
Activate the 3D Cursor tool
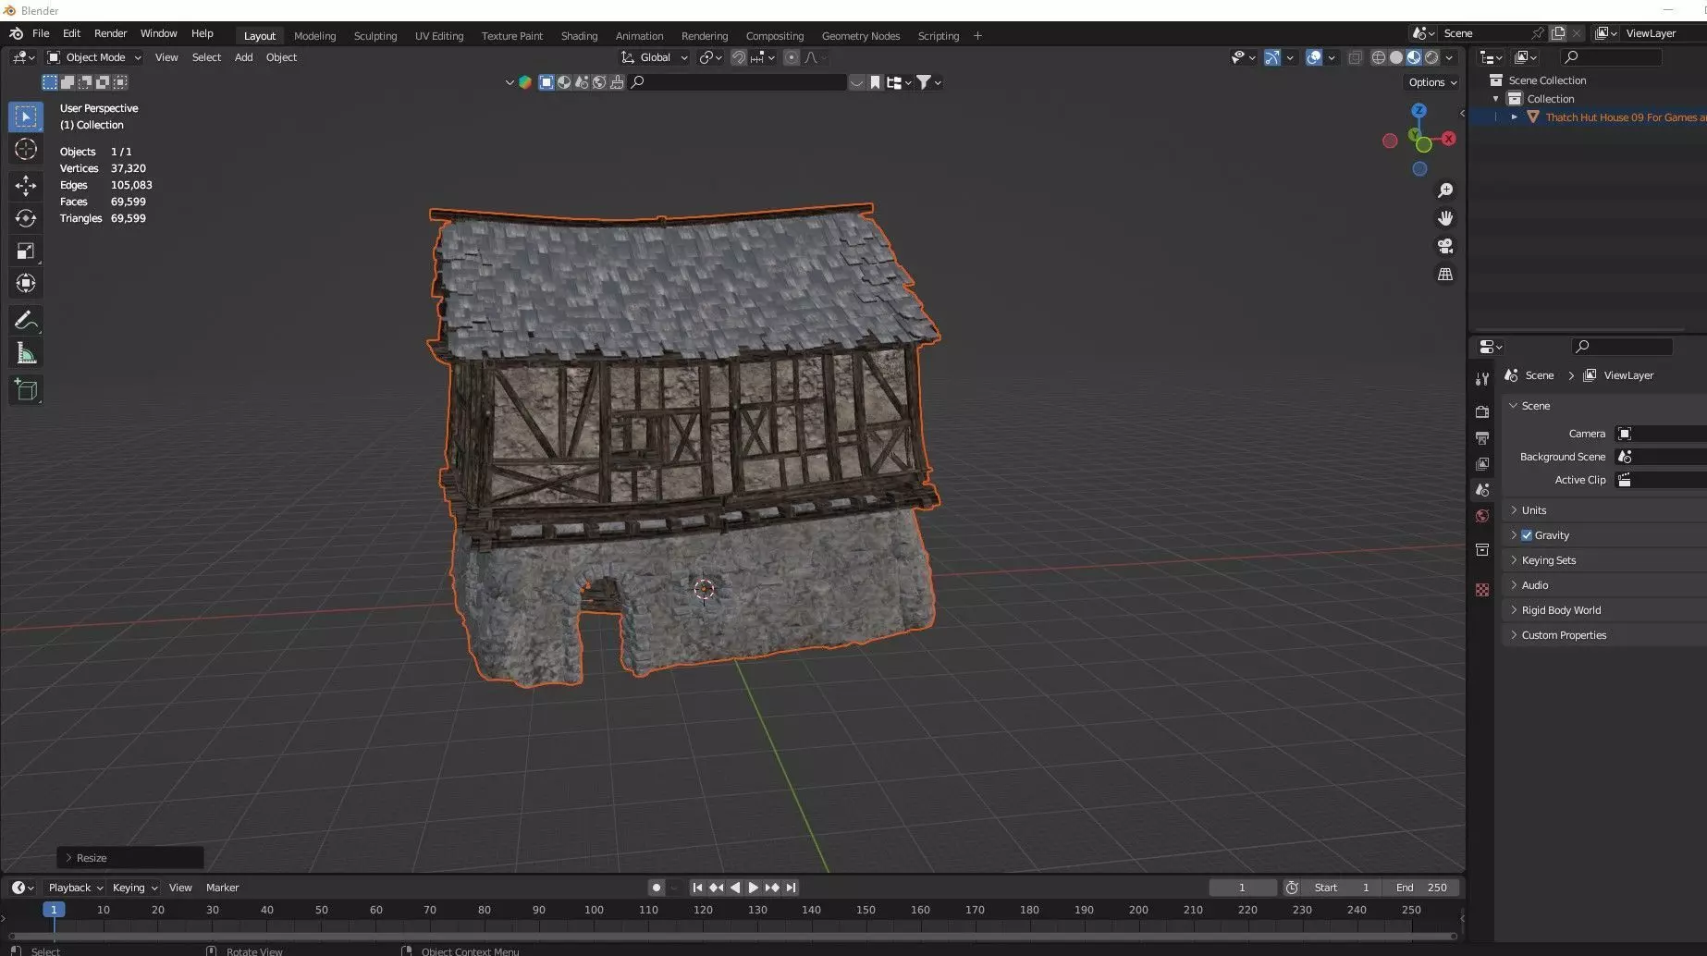26,150
